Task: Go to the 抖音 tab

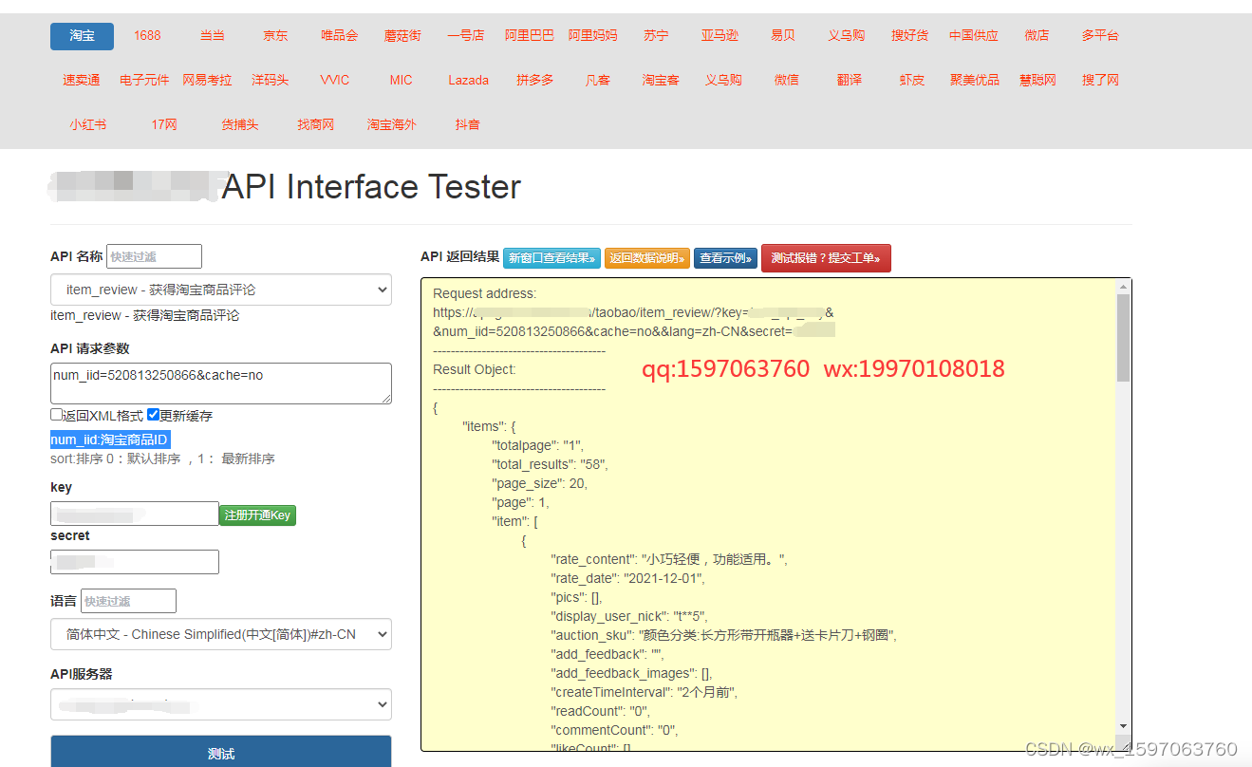Action: click(x=468, y=125)
